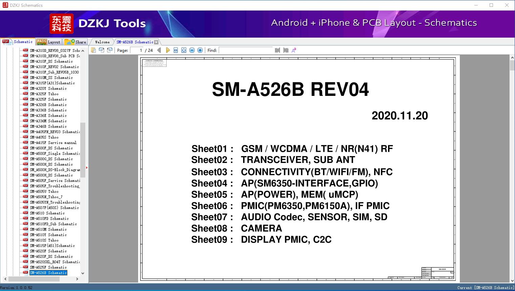
Task: Close the SM-A526B Schematic tab
Action: tap(156, 42)
